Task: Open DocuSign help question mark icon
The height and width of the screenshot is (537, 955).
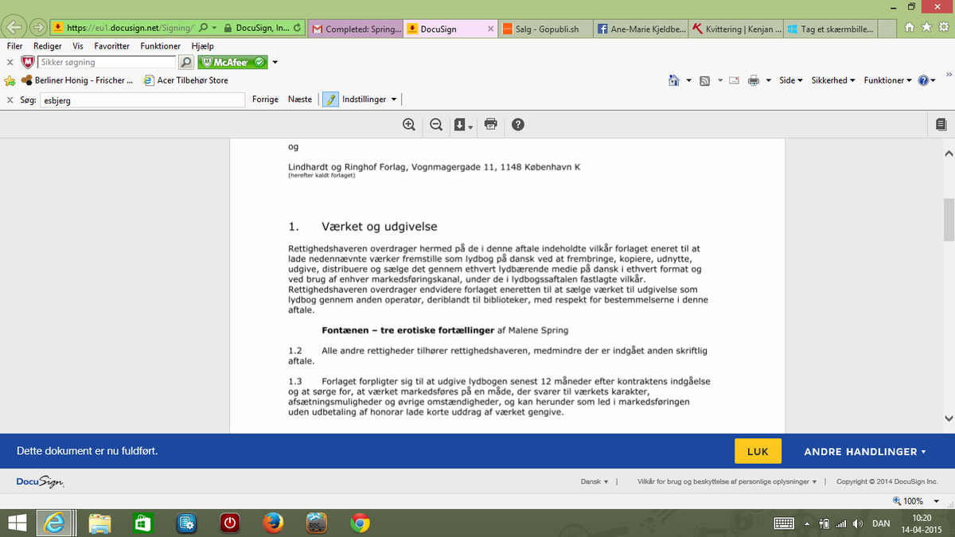Action: 518,124
